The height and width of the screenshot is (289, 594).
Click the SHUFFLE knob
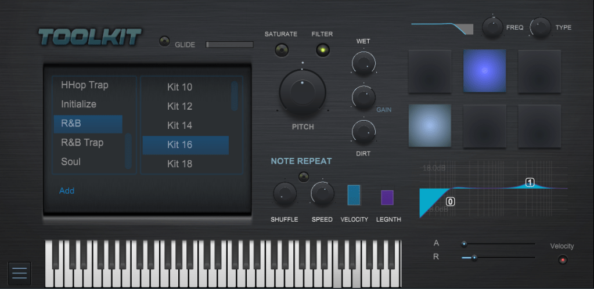[285, 194]
